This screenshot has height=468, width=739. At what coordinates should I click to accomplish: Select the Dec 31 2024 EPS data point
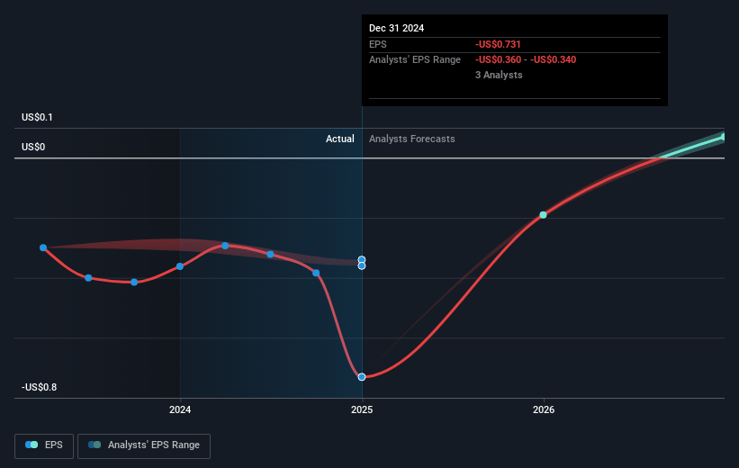362,377
